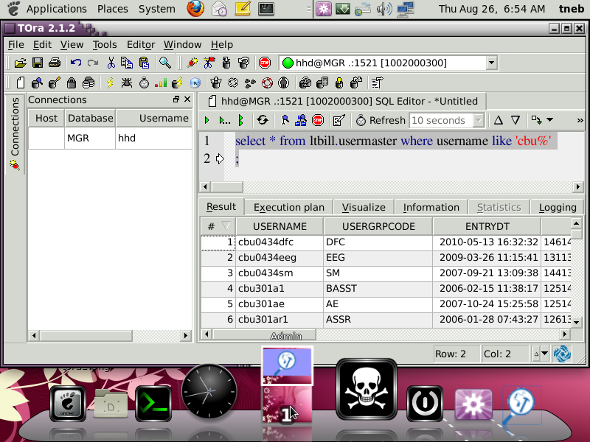Image resolution: width=590 pixels, height=442 pixels.
Task: Switch to the Execution plan tab
Action: tap(288, 207)
